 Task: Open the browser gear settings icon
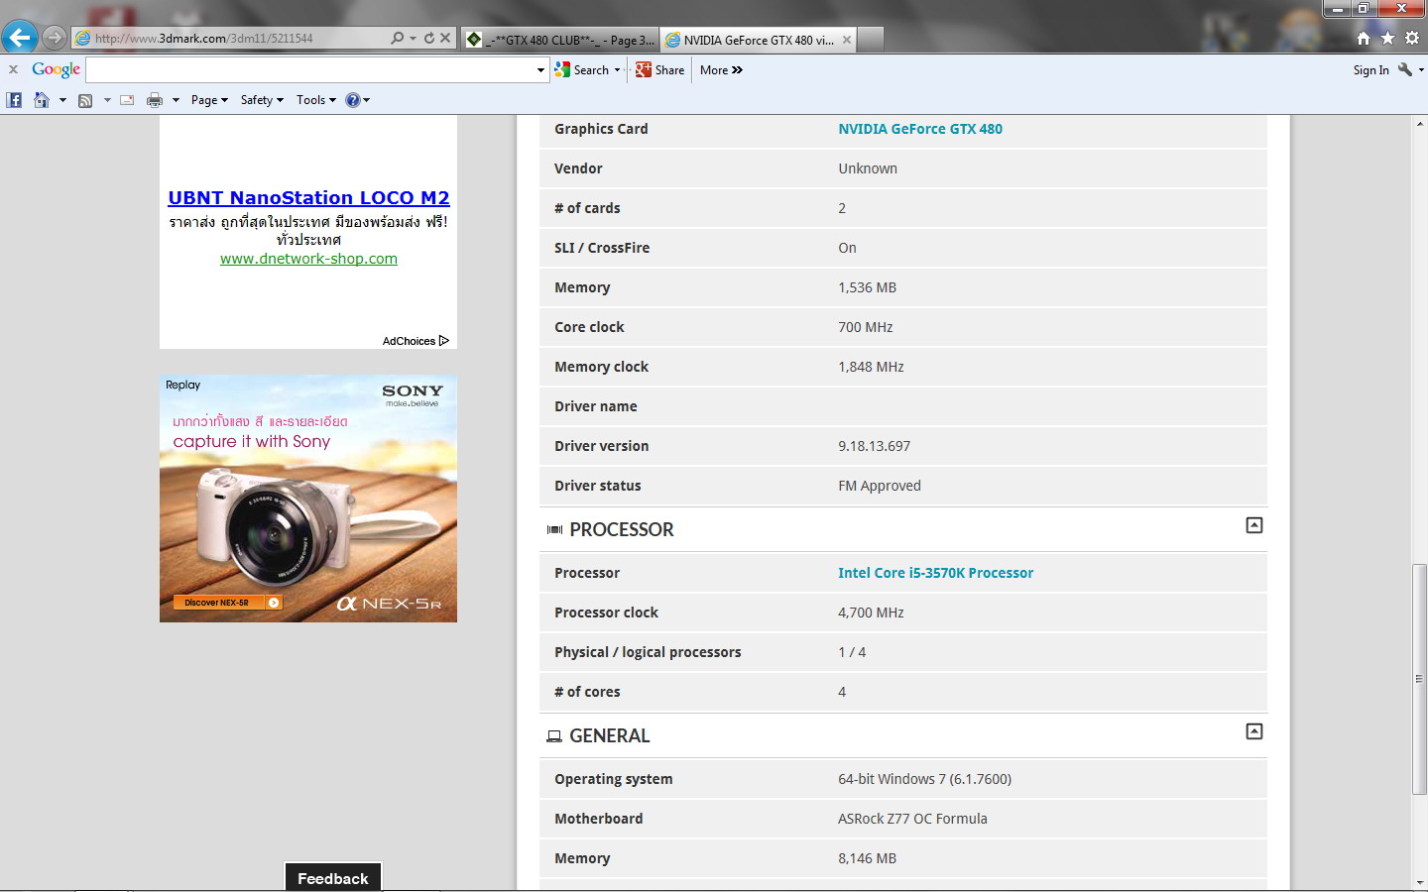click(x=1412, y=38)
